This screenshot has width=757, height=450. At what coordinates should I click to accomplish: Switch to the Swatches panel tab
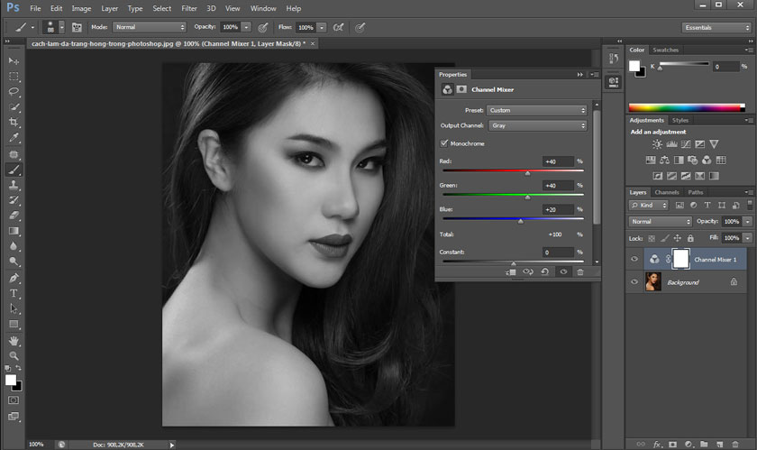[666, 50]
